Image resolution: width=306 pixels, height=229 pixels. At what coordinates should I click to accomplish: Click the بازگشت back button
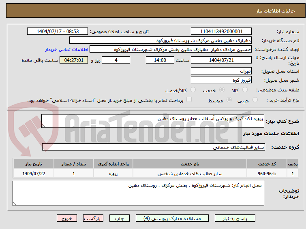pos(93,218)
